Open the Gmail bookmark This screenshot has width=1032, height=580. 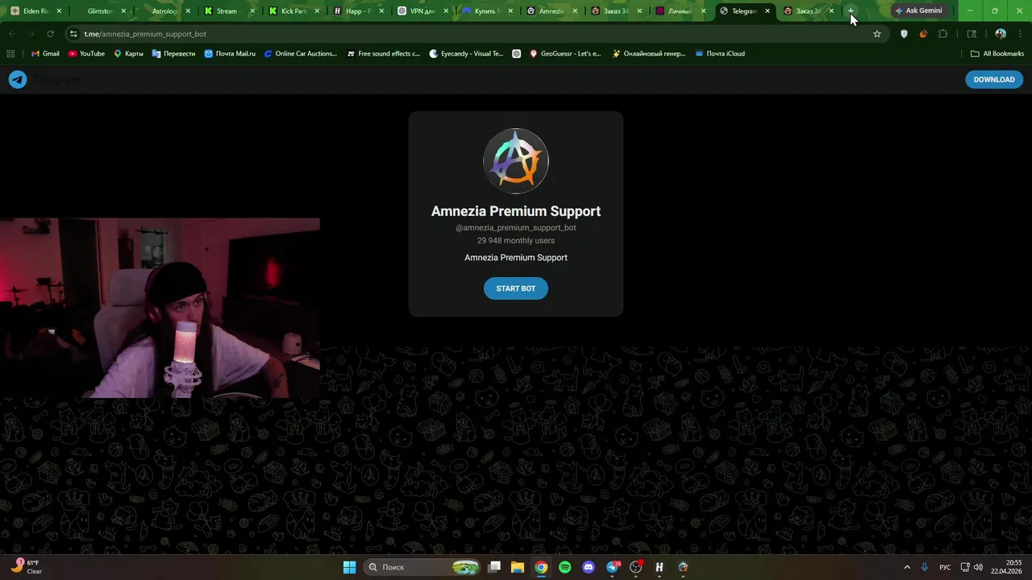click(44, 53)
